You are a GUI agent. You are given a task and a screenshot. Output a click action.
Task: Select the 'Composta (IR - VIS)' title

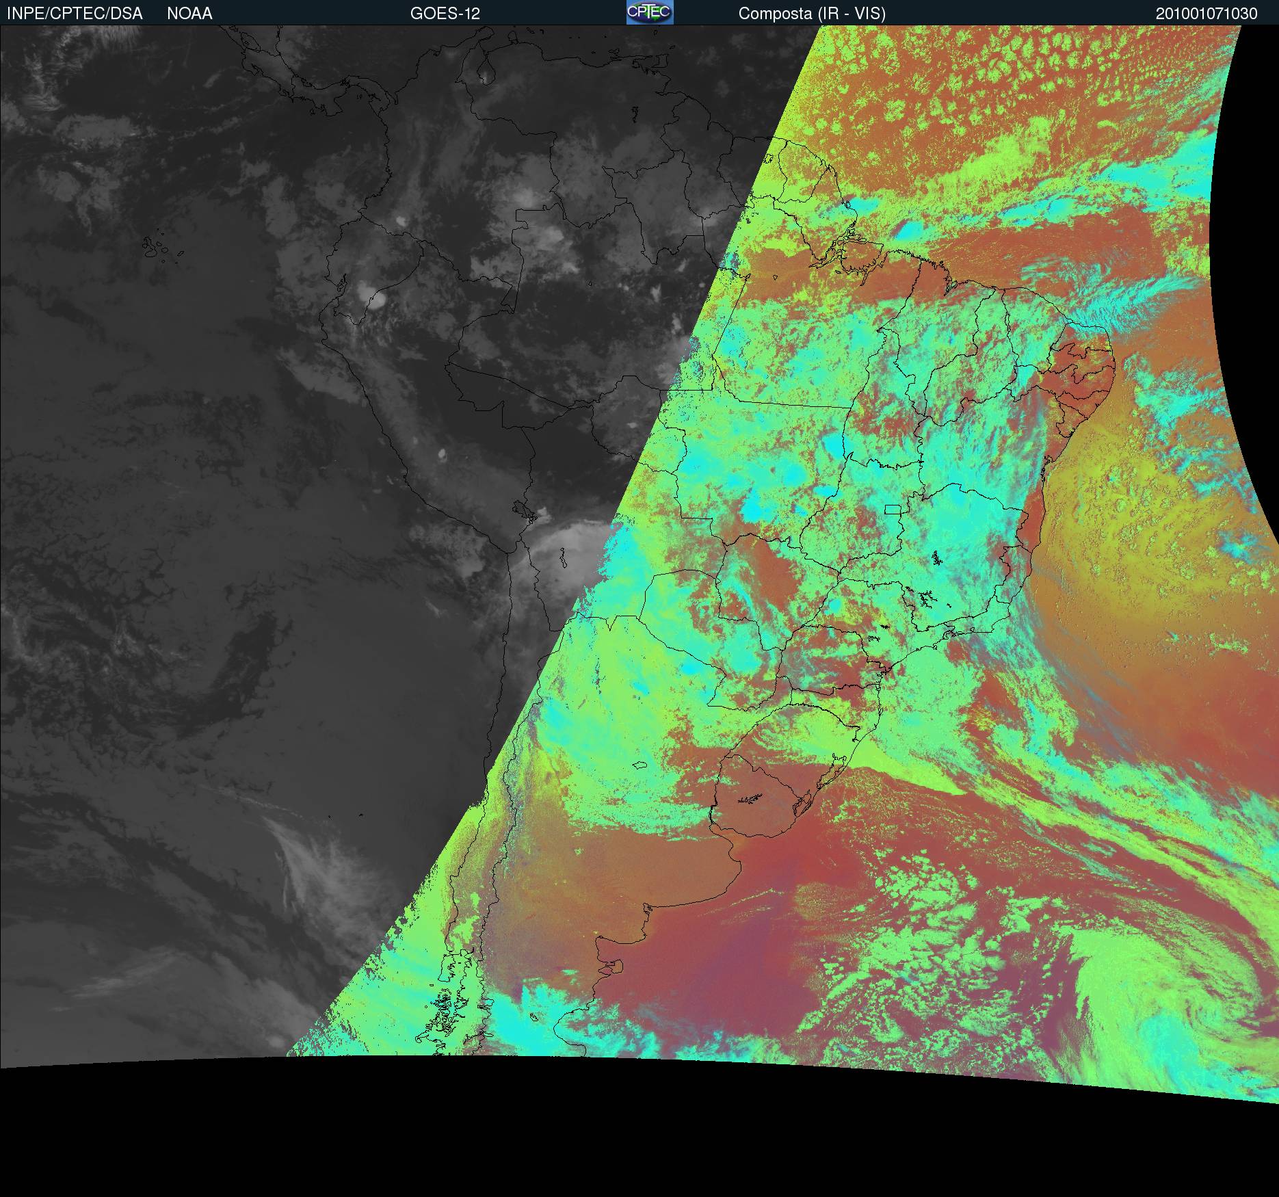(x=812, y=14)
